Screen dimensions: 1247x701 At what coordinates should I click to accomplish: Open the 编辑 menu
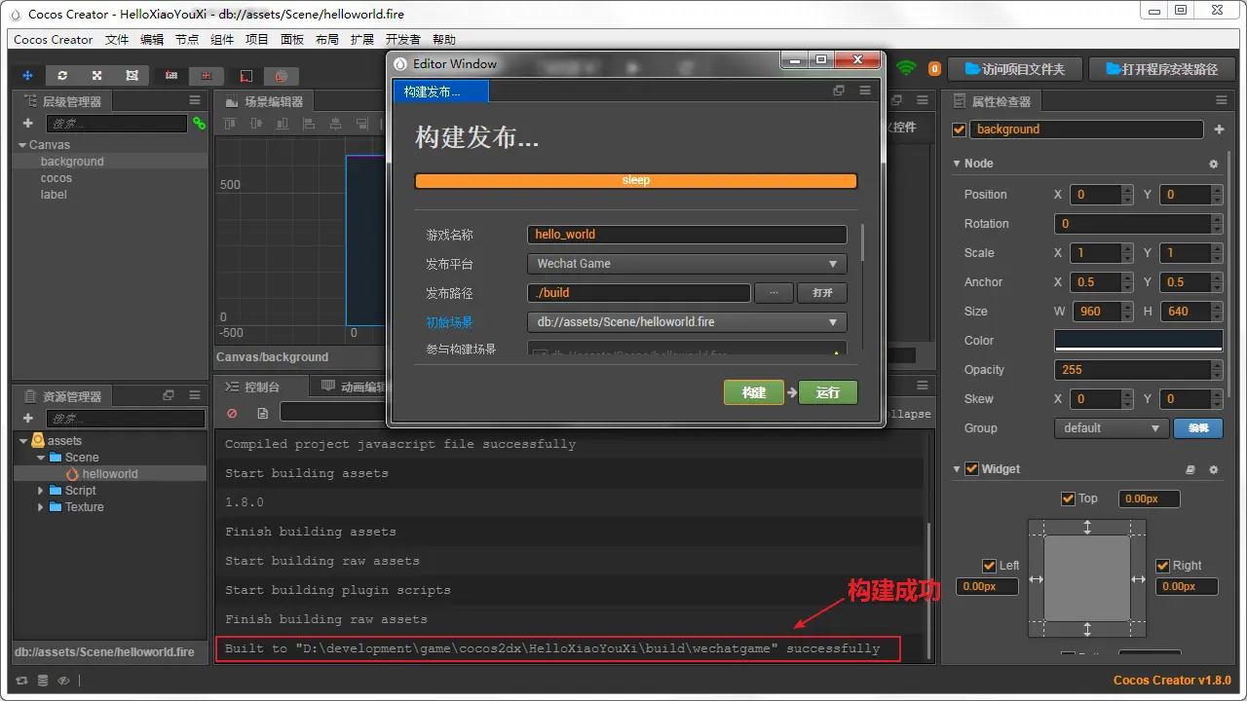pyautogui.click(x=152, y=40)
